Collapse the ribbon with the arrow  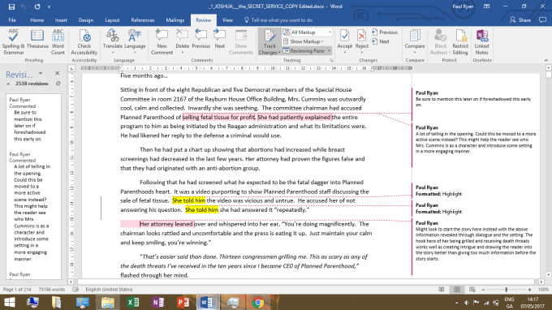coord(546,60)
